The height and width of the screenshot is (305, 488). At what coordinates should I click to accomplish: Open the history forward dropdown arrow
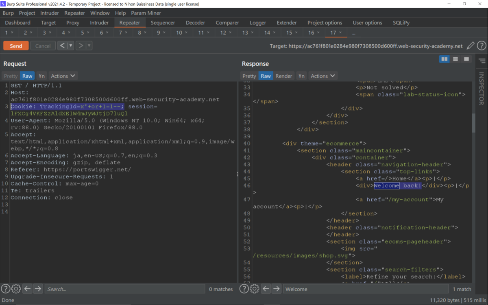click(x=89, y=46)
